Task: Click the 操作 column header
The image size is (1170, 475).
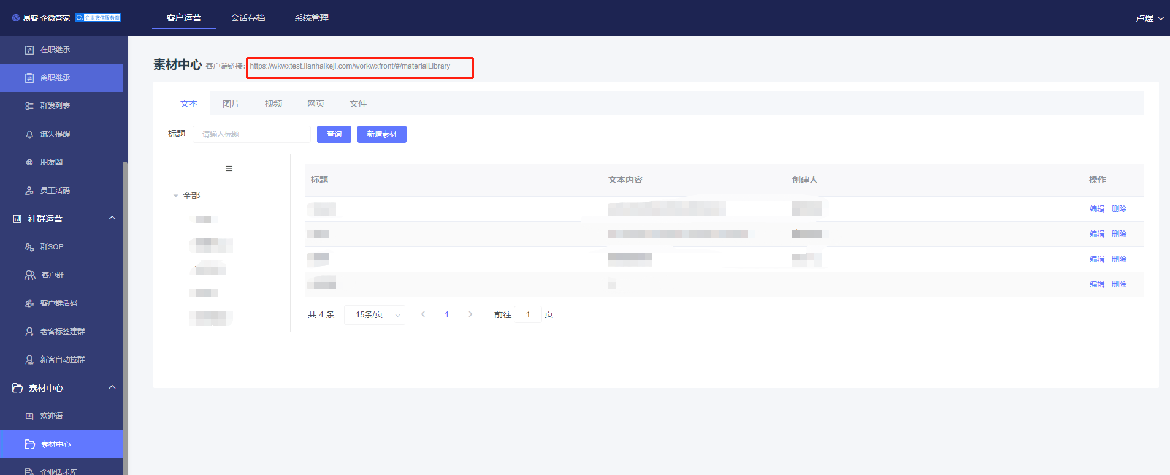Action: click(x=1098, y=180)
